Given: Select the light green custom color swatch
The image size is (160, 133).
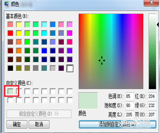Looking at the screenshot, I should 10,91.
